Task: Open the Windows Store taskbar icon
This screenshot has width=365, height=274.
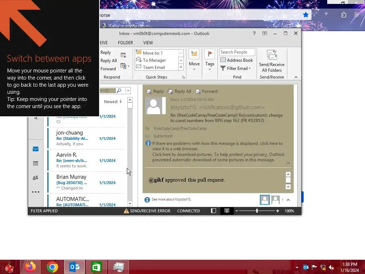Action: (x=96, y=267)
